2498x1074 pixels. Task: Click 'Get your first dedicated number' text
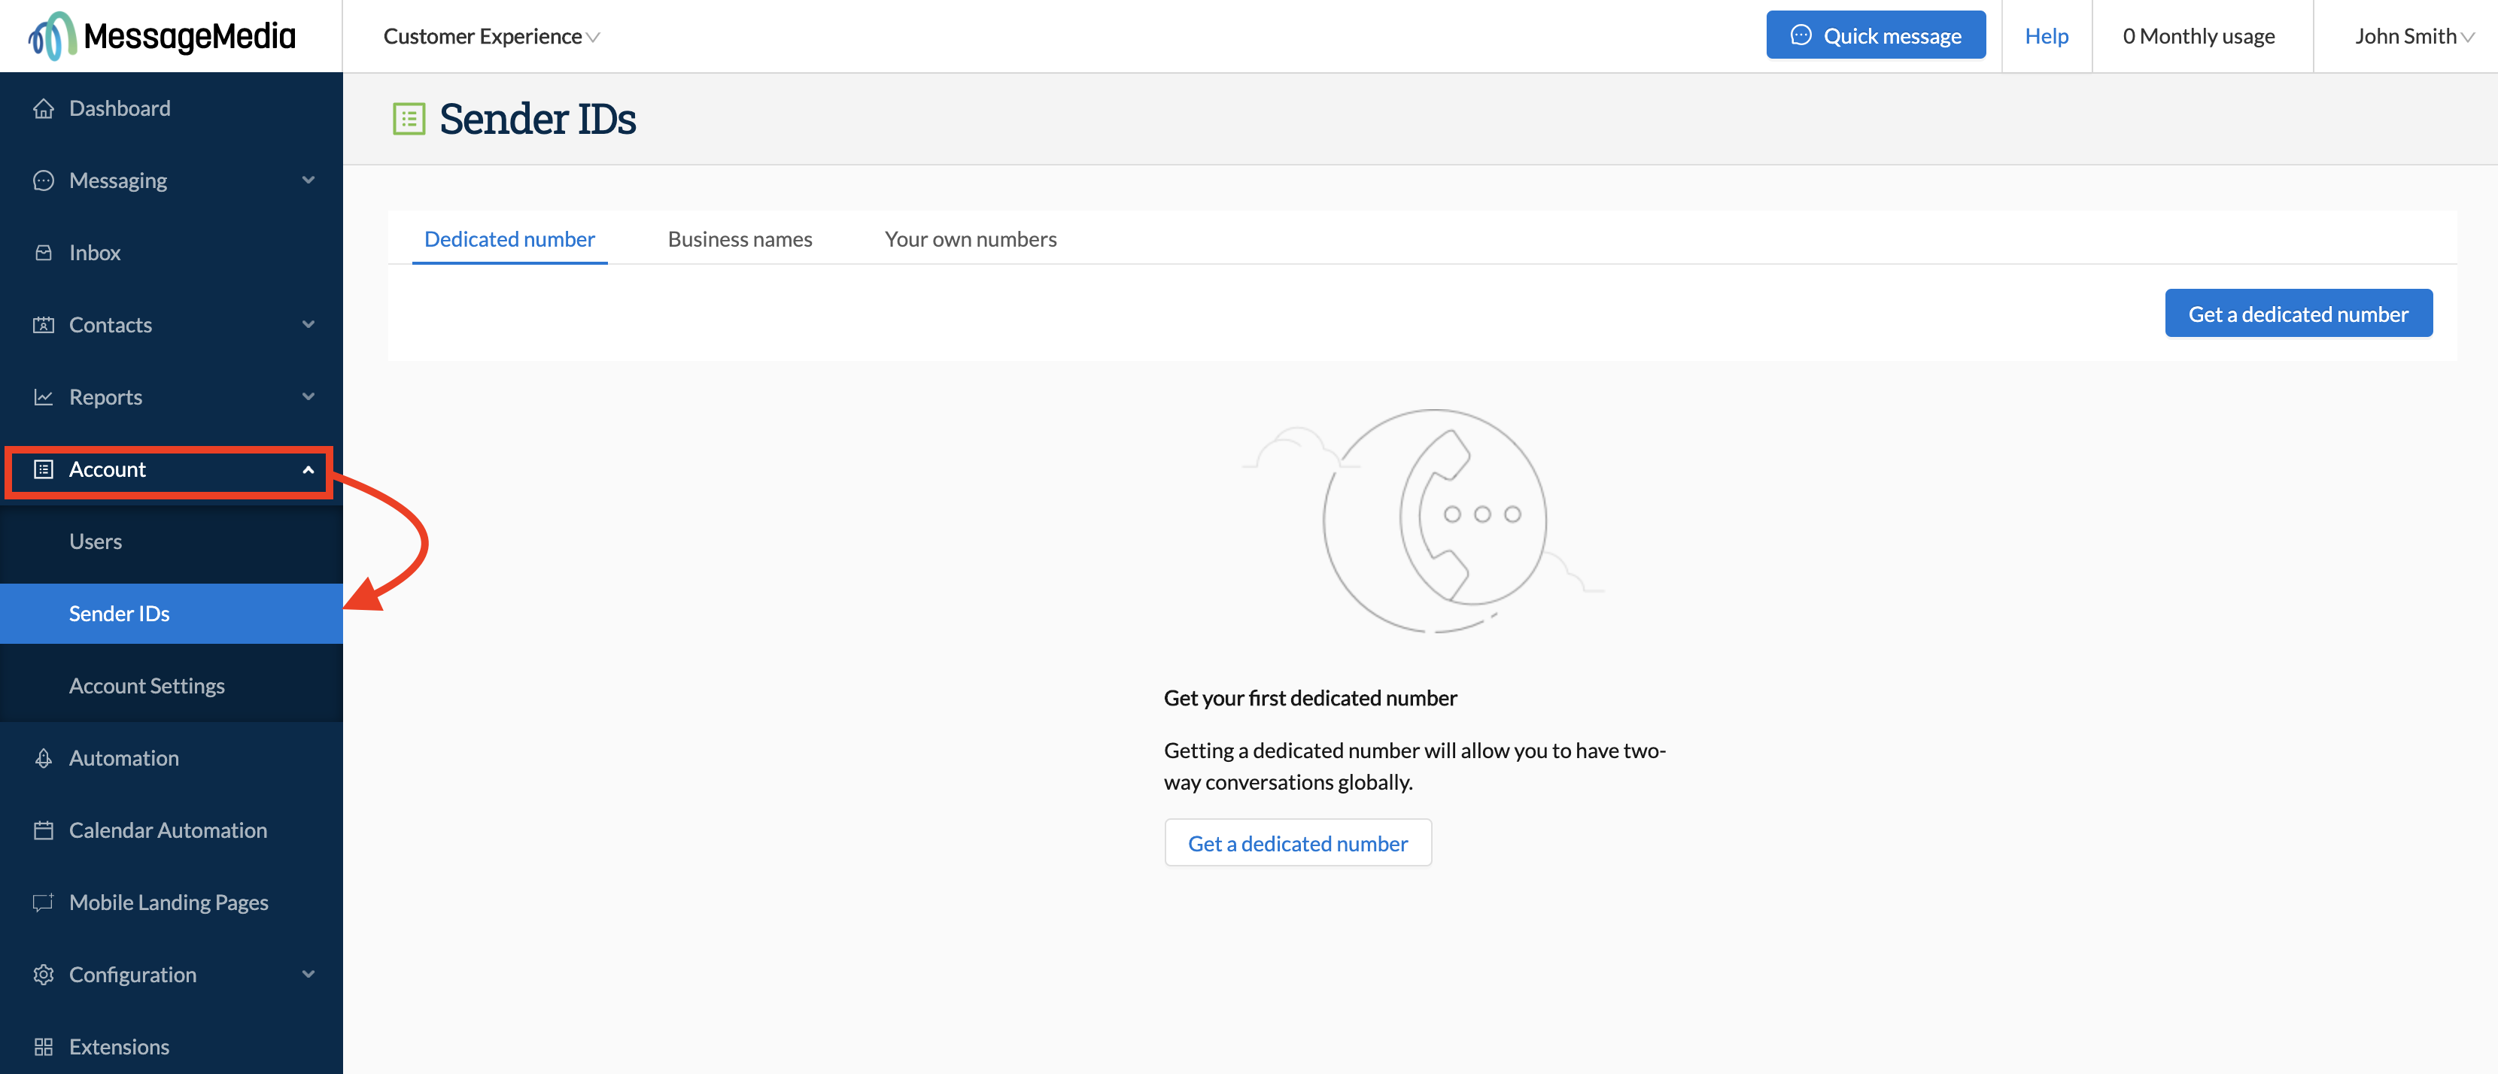pos(1310,698)
